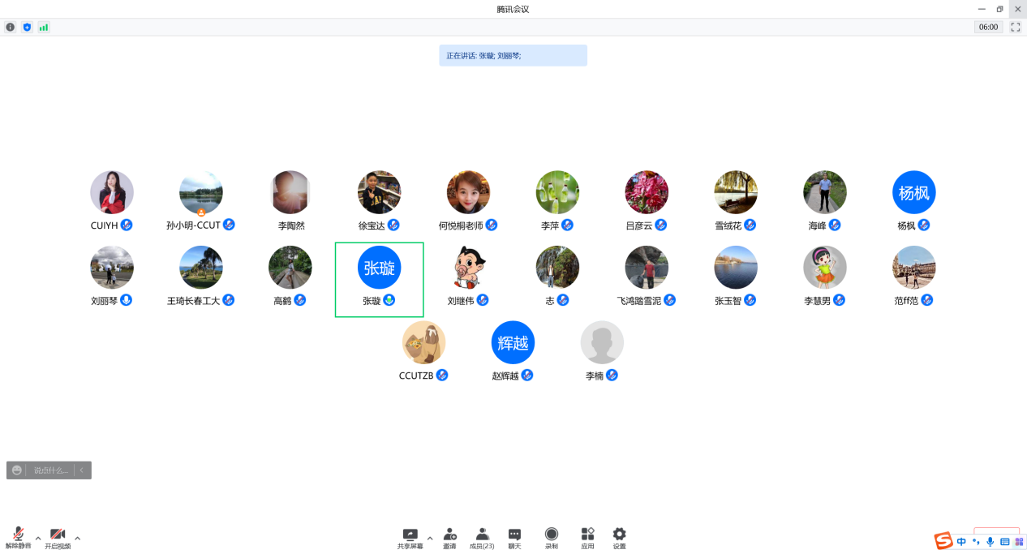Click the 说点什么... message input field

50,470
